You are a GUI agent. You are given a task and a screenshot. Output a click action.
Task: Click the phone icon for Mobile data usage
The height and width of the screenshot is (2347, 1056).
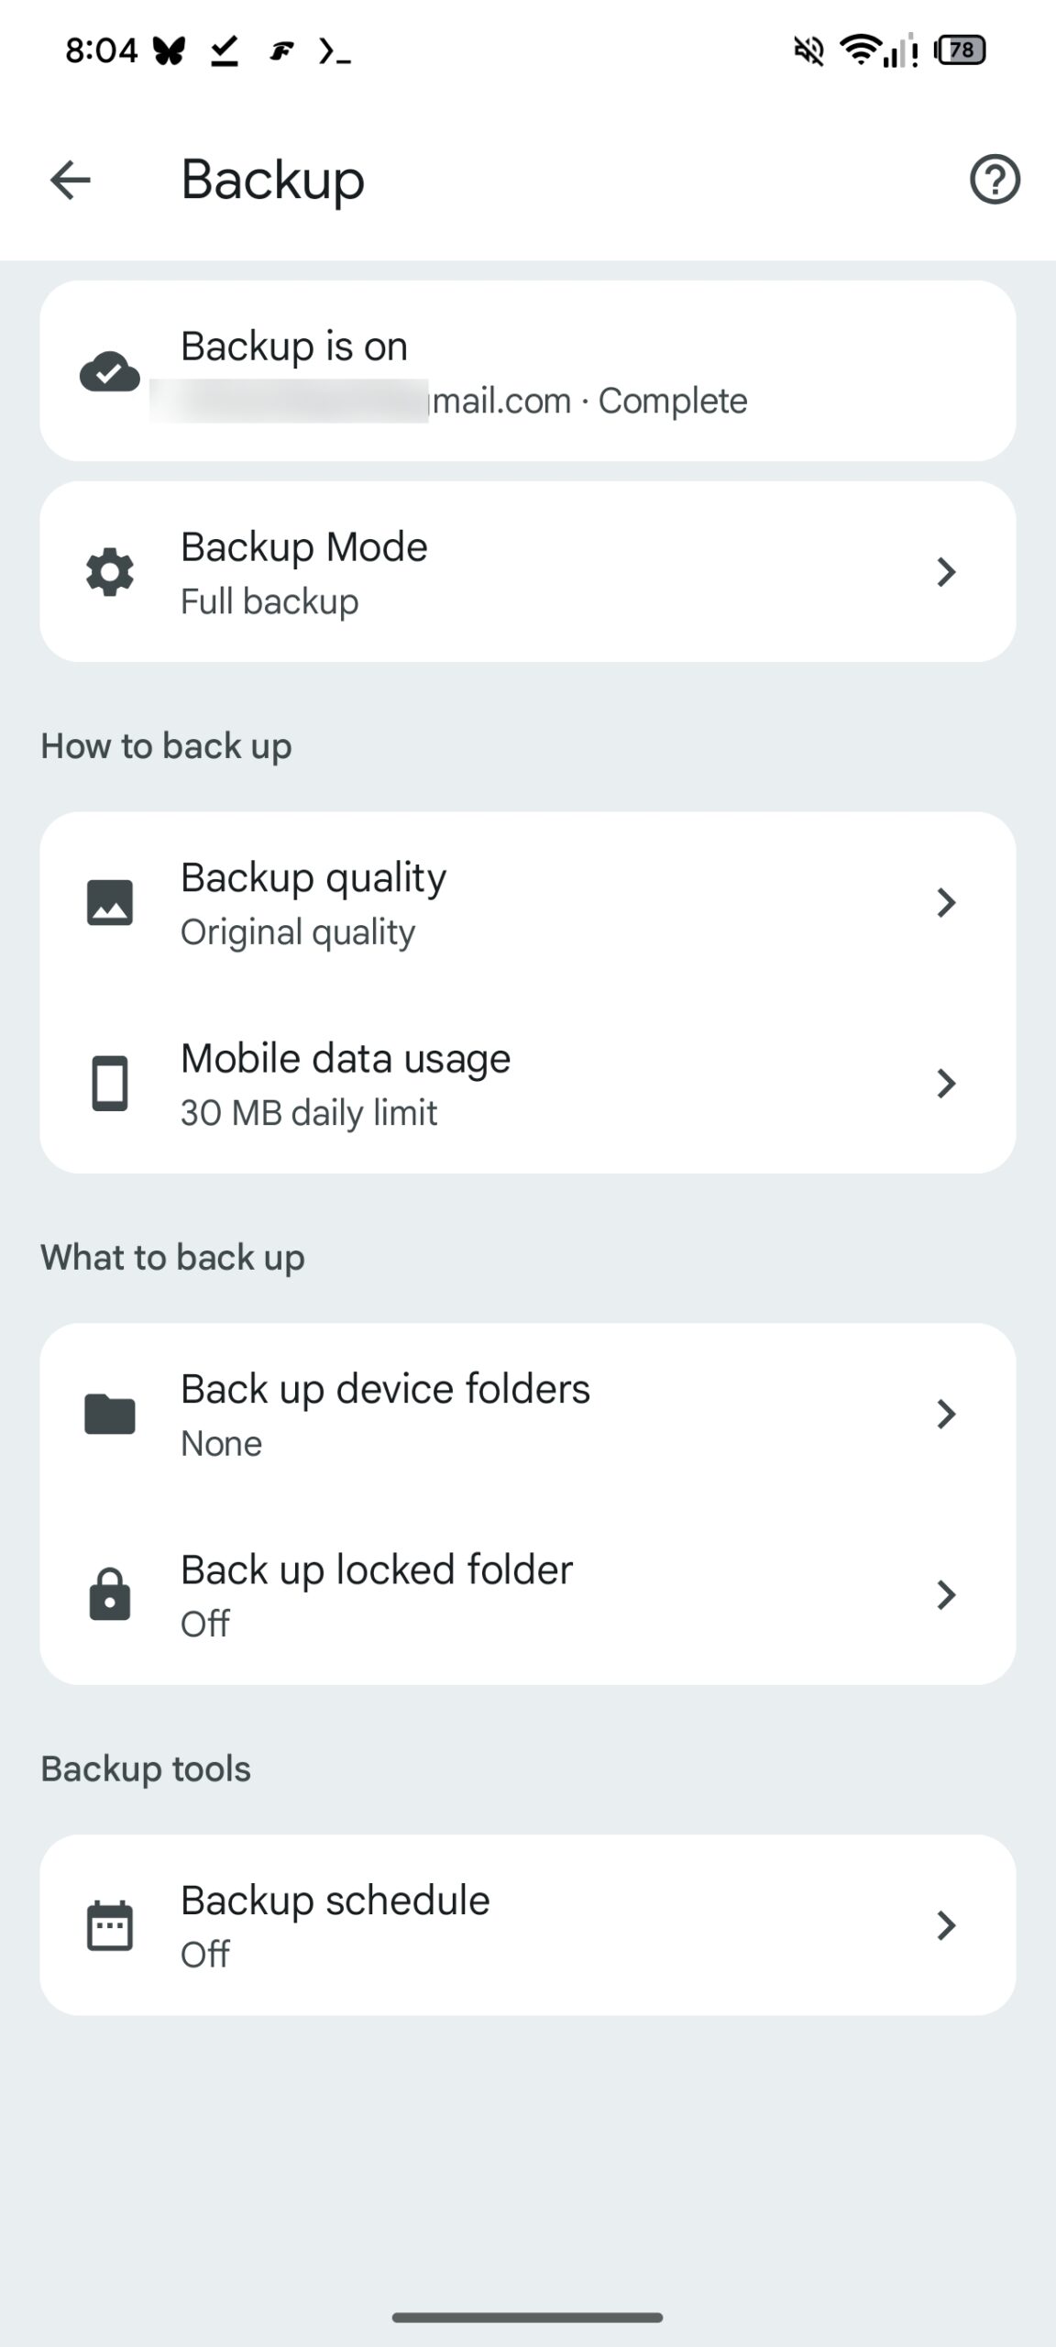[110, 1083]
